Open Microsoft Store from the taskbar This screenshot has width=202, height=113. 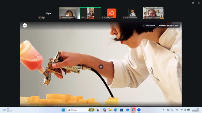[x=121, y=110]
